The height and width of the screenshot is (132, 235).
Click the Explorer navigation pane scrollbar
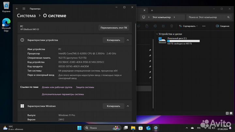(153, 74)
